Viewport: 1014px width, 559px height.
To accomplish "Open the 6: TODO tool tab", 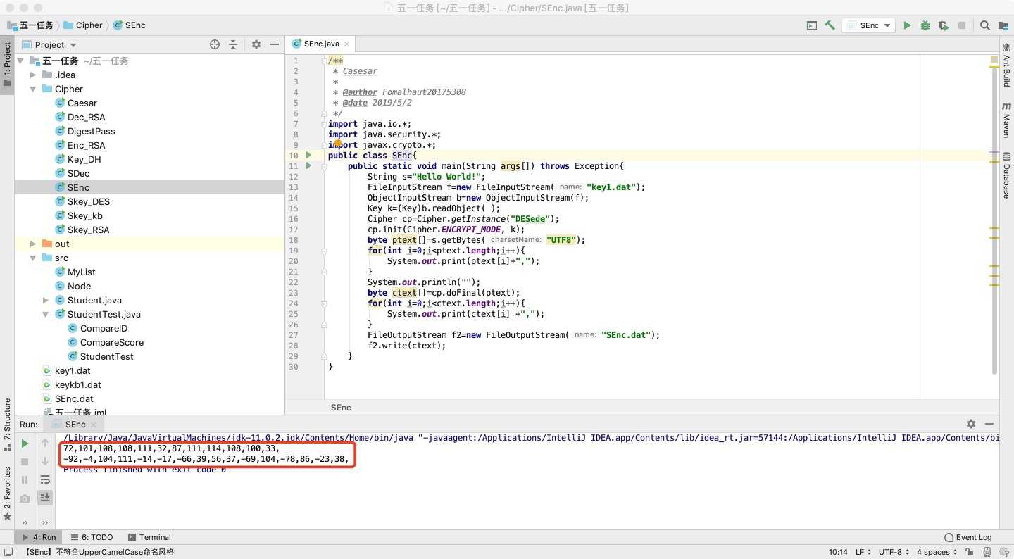I will (92, 537).
